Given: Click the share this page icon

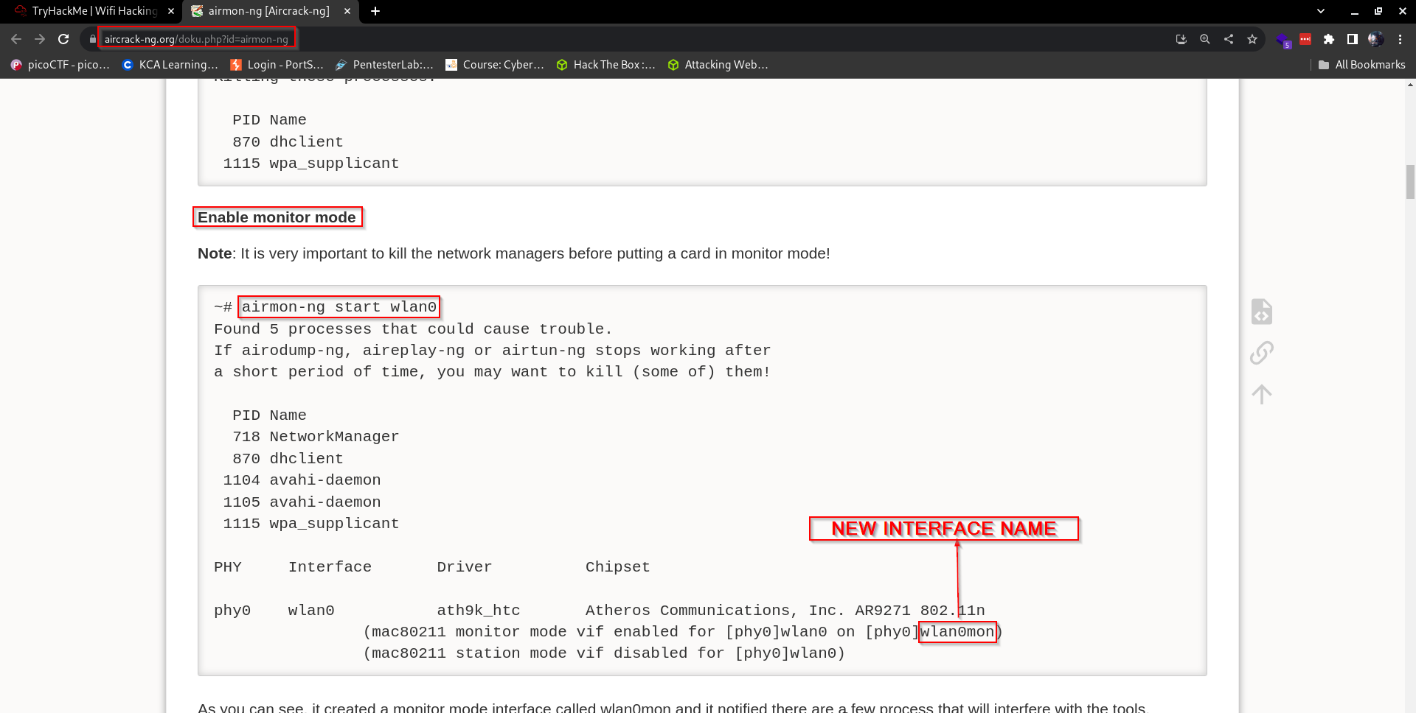Looking at the screenshot, I should [1229, 39].
